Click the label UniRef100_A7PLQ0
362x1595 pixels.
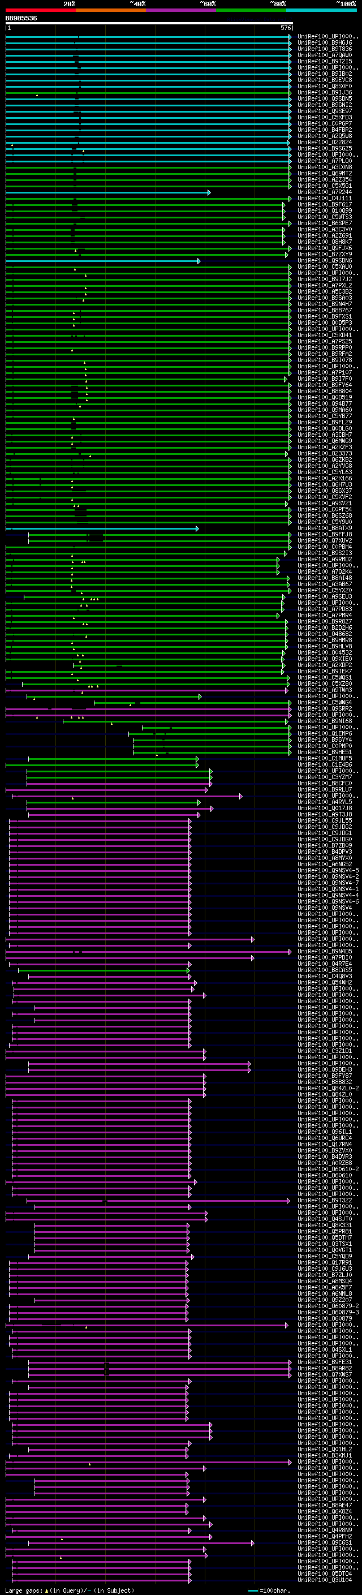point(325,161)
